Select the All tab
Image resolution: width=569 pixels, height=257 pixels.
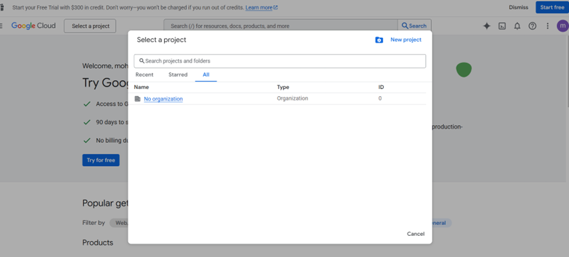[206, 75]
